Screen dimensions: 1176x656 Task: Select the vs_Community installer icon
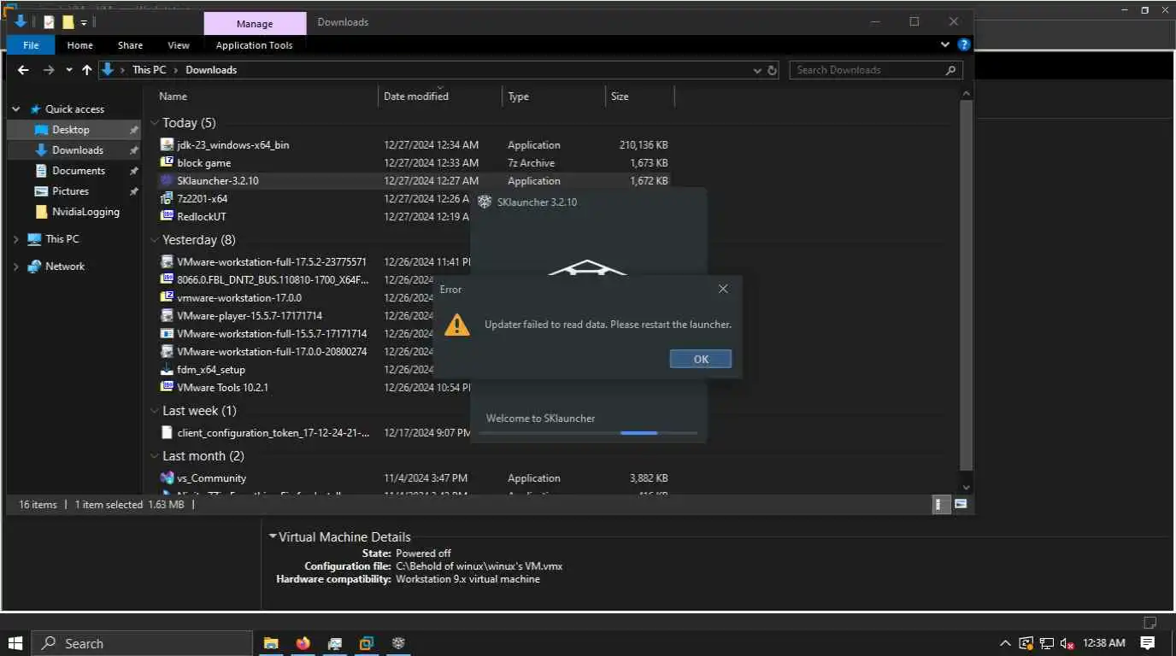(x=168, y=478)
